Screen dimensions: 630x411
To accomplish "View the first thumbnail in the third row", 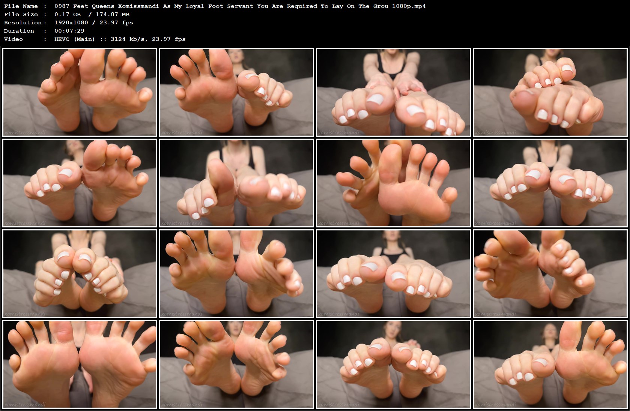I will click(x=80, y=274).
